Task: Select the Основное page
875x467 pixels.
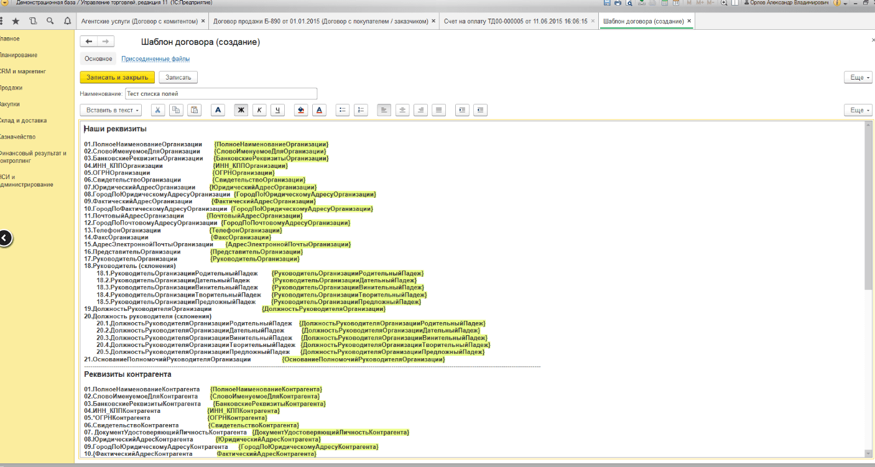Action: point(98,58)
